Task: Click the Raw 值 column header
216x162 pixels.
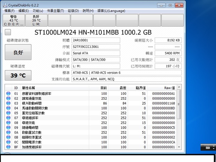Action: pos(169,88)
